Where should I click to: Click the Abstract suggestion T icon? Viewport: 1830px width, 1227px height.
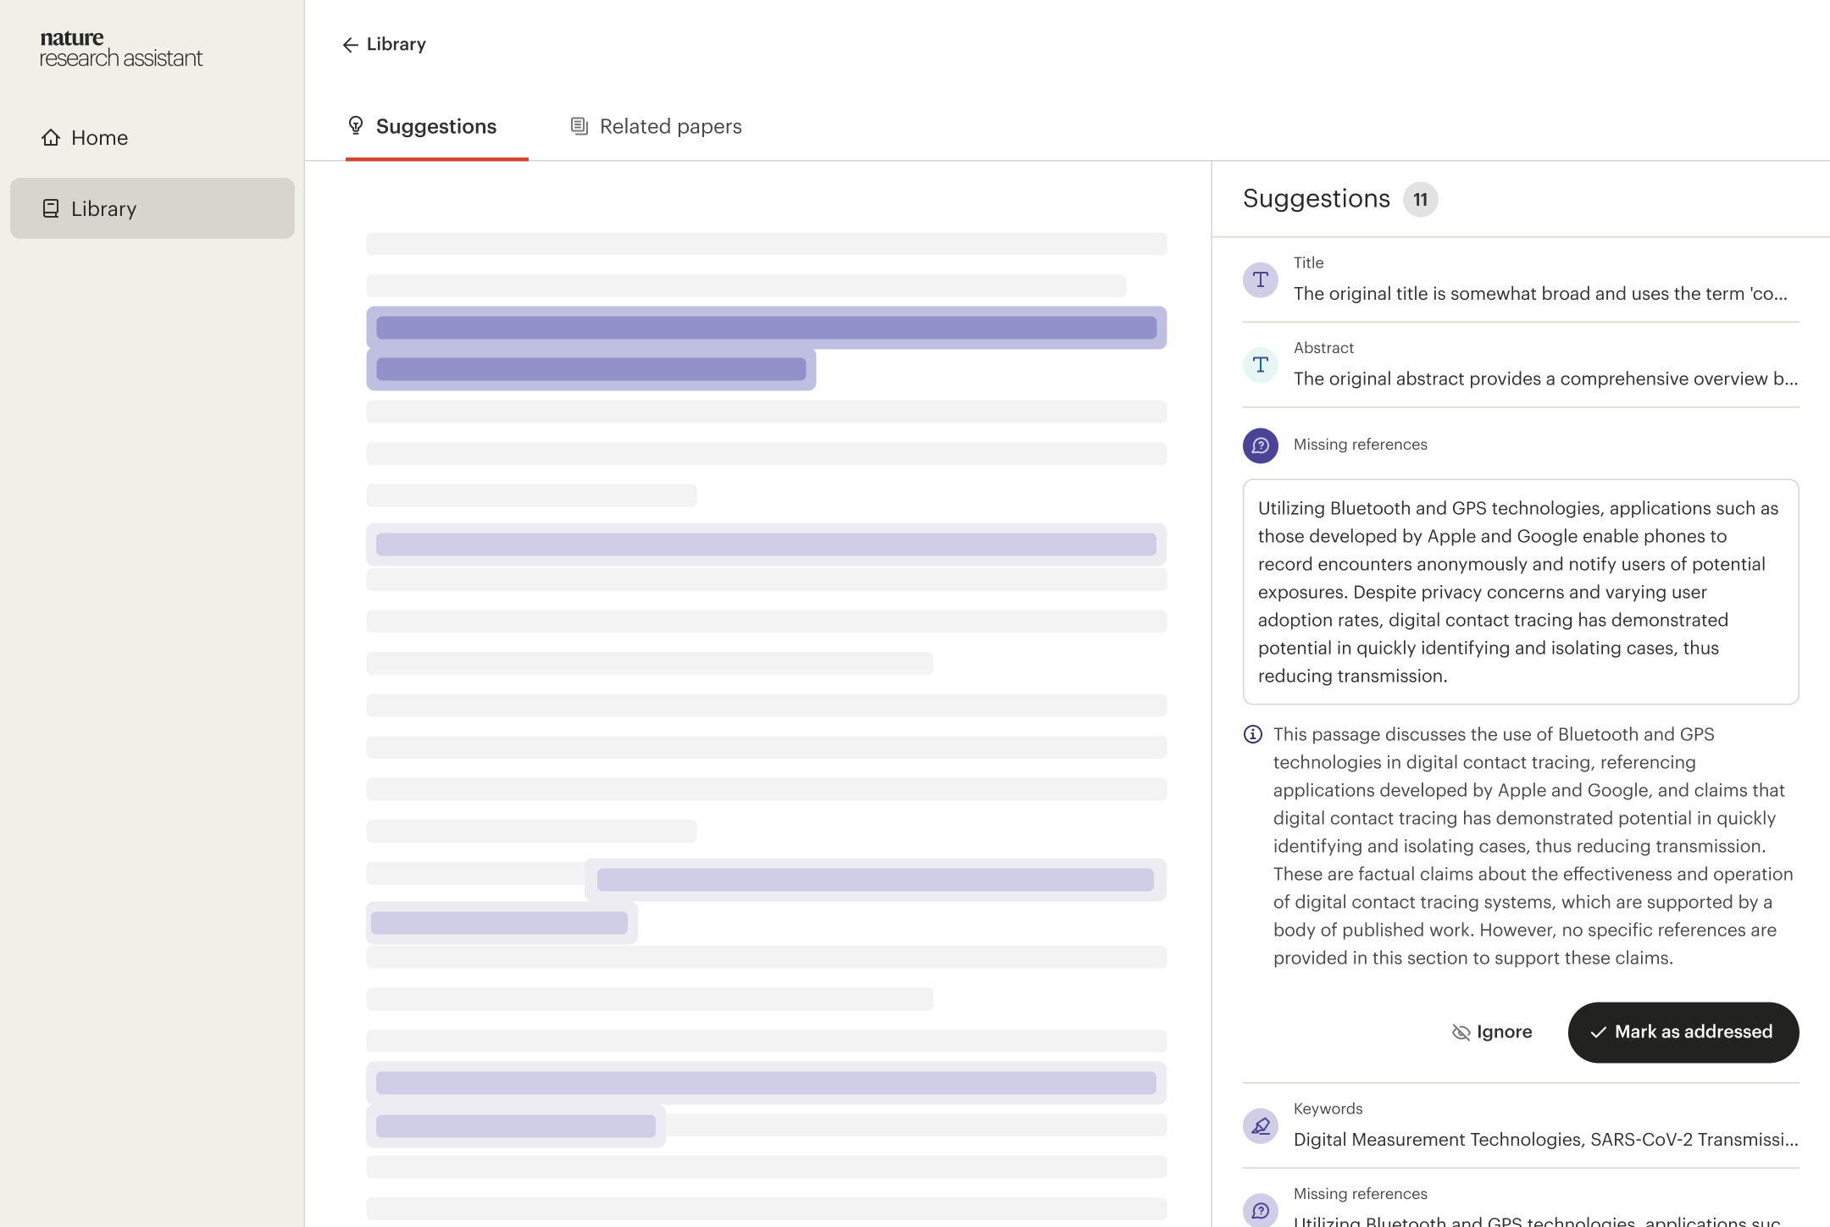point(1260,365)
